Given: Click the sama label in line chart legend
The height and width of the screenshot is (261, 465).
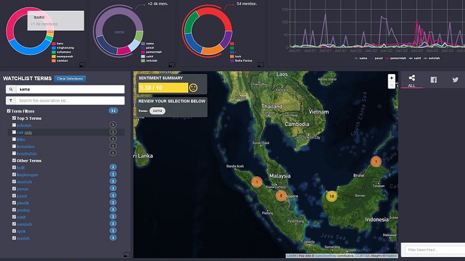Looking at the screenshot, I should click(x=363, y=59).
